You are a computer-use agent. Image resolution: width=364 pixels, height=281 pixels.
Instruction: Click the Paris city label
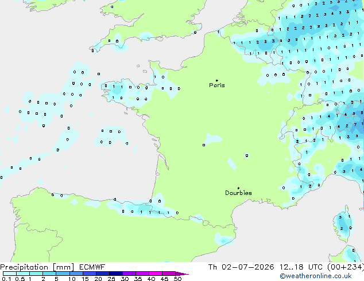coord(217,85)
